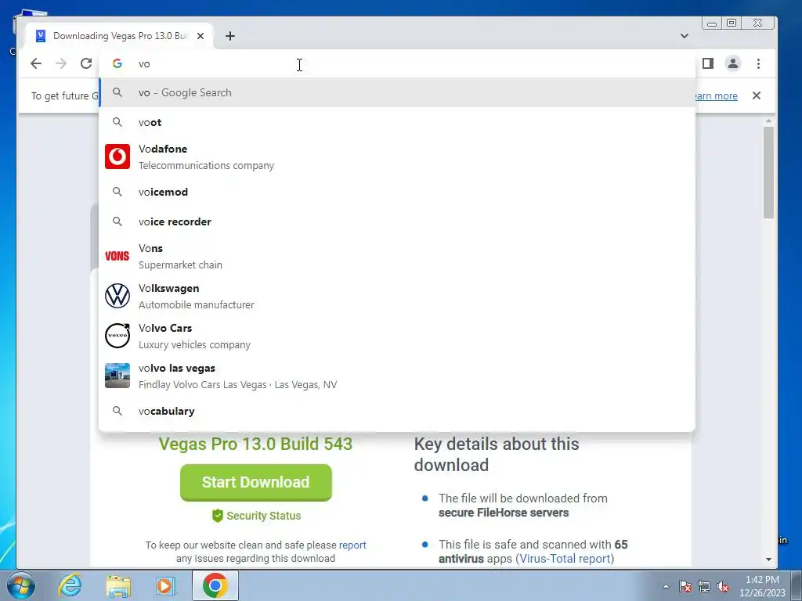This screenshot has width=802, height=601.
Task: Click the Volvo logo icon
Action: pos(117,336)
